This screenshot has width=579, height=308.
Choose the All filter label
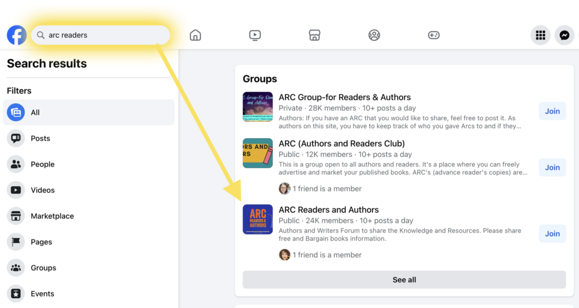(35, 112)
